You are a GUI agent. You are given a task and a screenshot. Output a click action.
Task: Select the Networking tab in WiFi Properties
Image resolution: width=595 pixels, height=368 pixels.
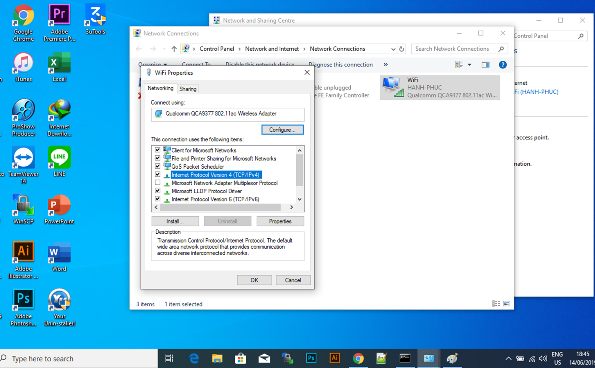(x=161, y=89)
